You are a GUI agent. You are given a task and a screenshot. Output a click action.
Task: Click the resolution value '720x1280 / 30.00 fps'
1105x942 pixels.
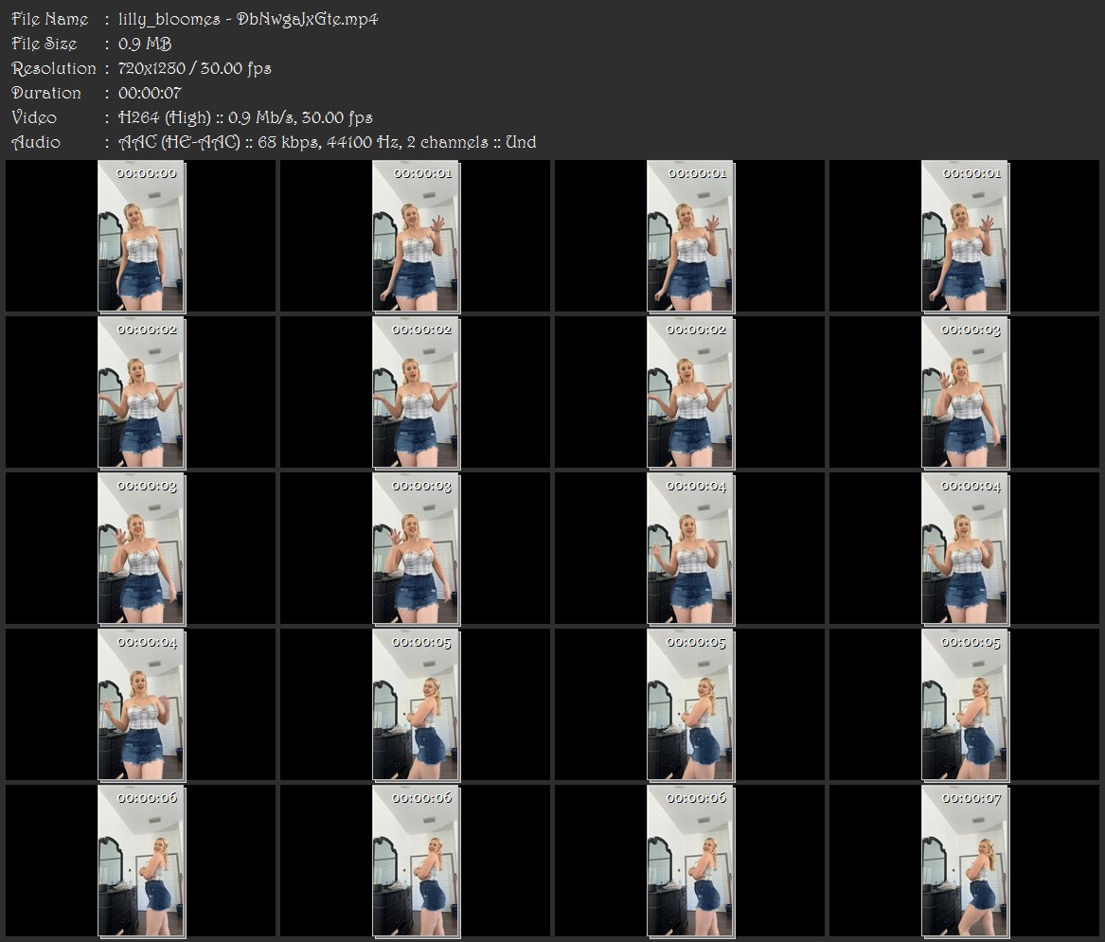tap(194, 68)
